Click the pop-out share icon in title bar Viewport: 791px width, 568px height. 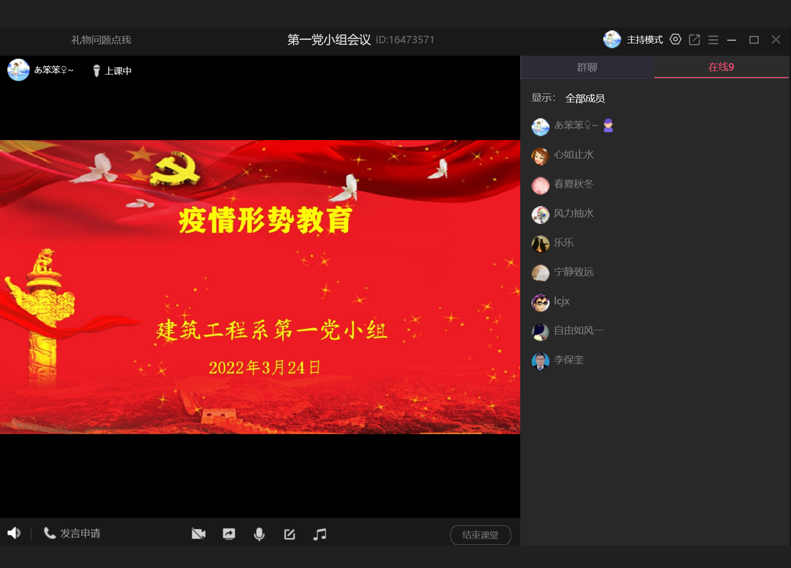click(x=694, y=40)
